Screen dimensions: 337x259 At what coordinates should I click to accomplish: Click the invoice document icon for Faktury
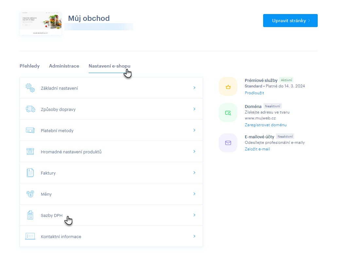(x=30, y=173)
